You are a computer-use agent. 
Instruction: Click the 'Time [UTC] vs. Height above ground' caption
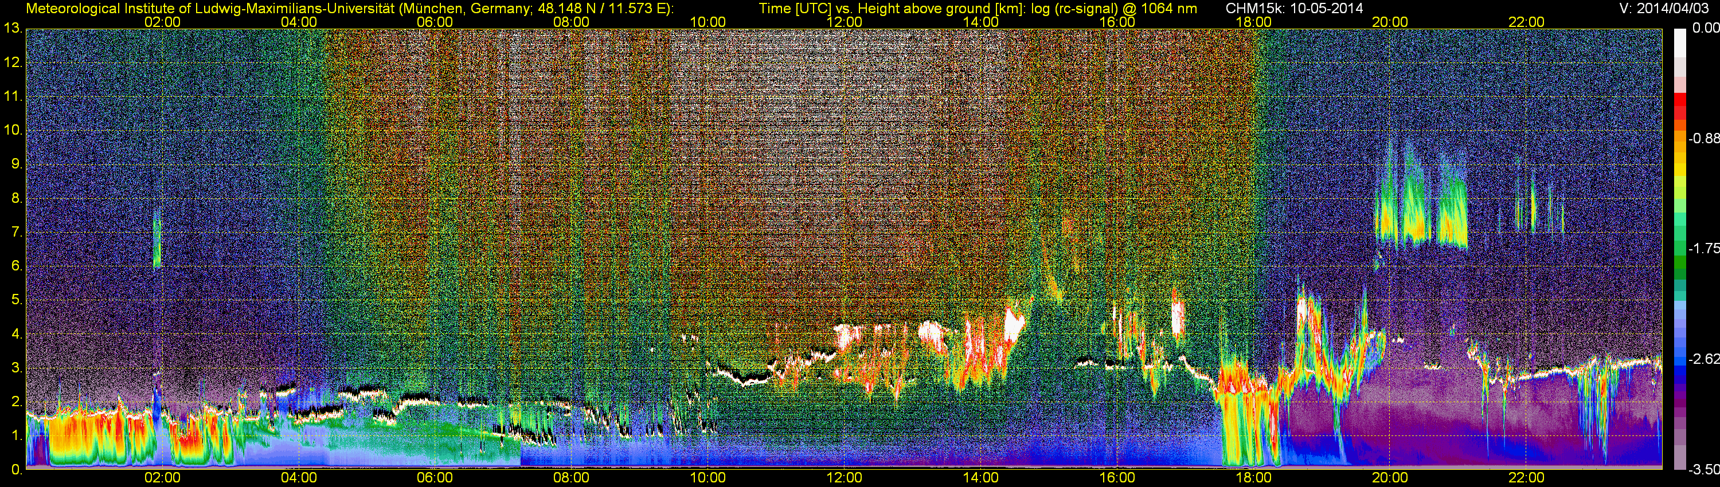click(978, 9)
